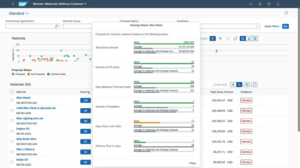
Task: Open the help question mark icon
Action: [x=269, y=4]
